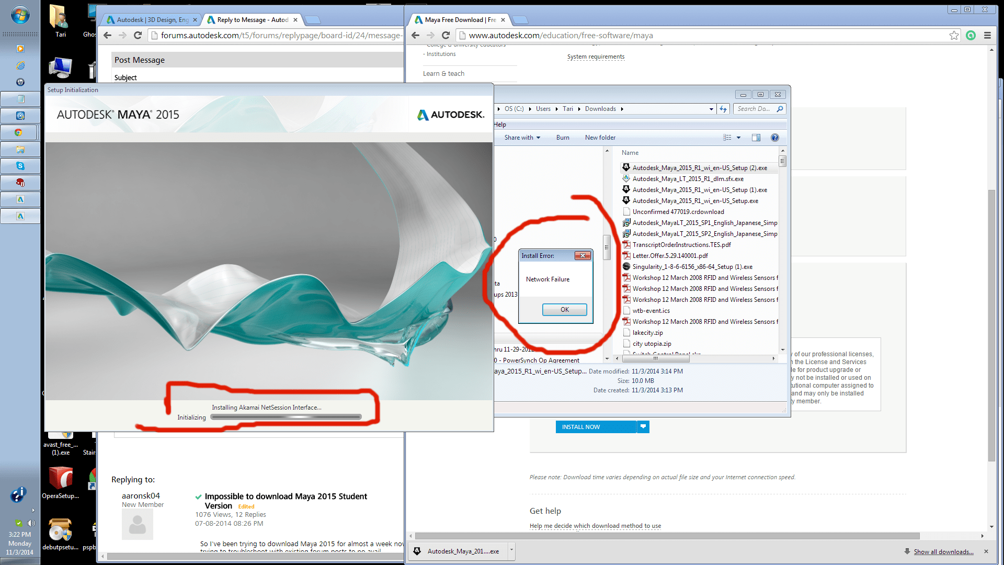The height and width of the screenshot is (565, 1004).
Task: Switch to Autodesk 3D Design tab
Action: [x=152, y=20]
